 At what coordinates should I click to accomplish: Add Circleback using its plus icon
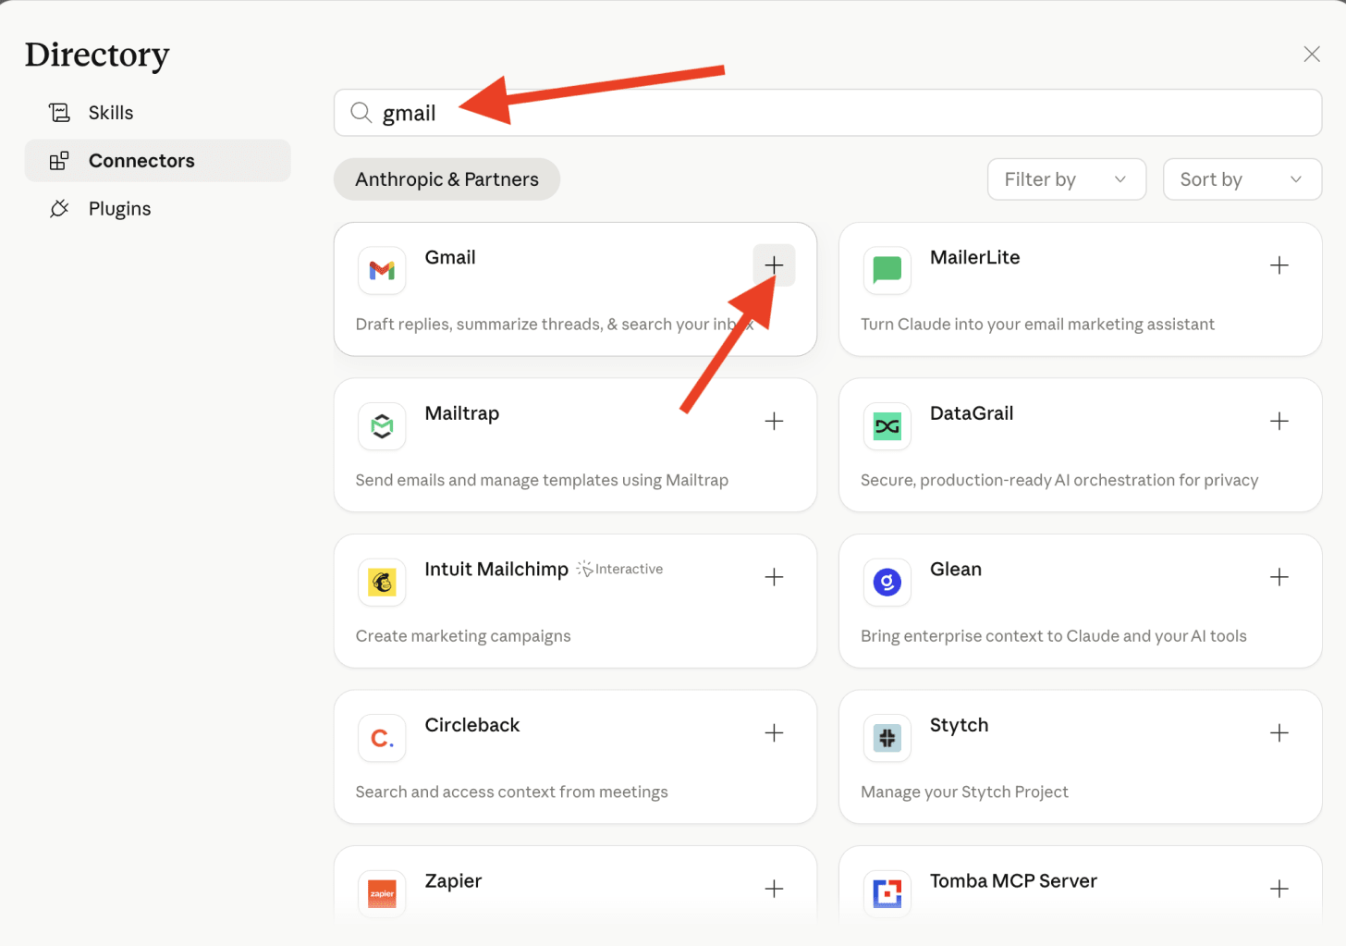[x=774, y=733]
